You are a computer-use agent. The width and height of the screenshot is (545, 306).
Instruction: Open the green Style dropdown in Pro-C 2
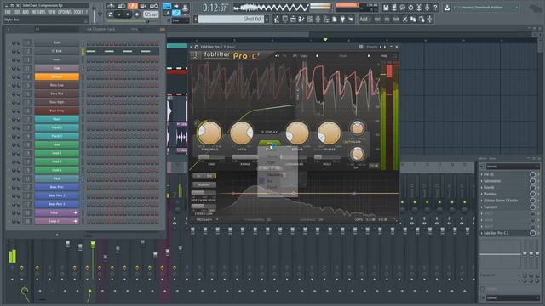pyautogui.click(x=269, y=144)
